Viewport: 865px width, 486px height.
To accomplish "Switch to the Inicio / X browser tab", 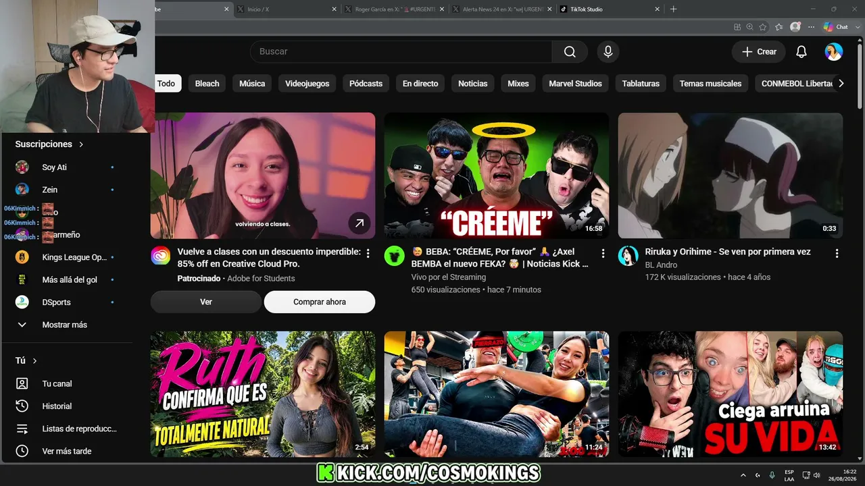I will (286, 9).
